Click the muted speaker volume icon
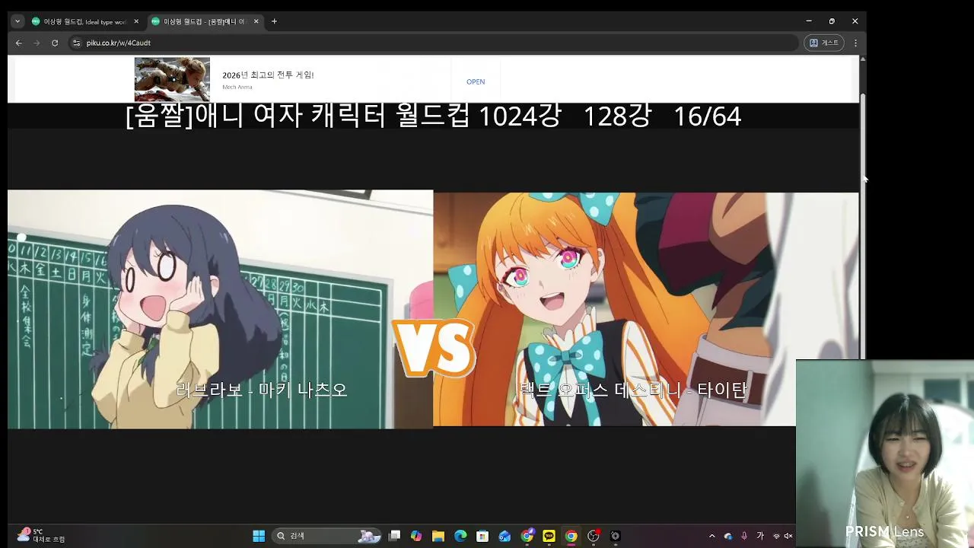 coord(788,536)
